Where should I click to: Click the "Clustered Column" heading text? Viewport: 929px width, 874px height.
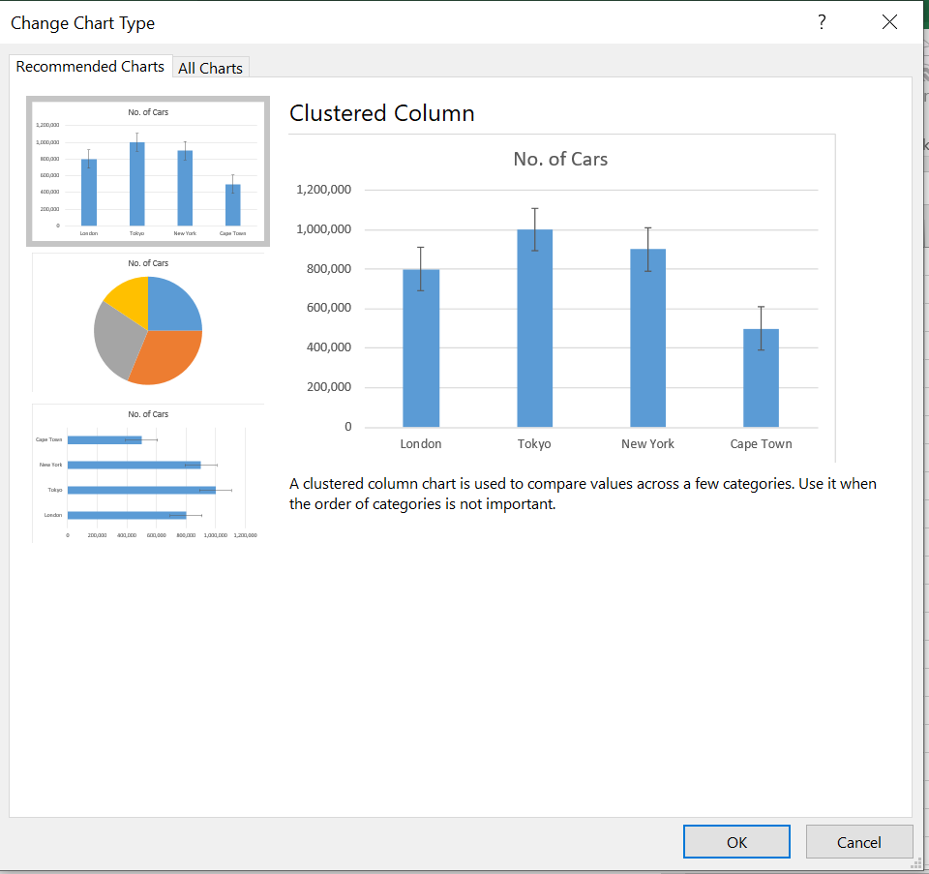(381, 113)
